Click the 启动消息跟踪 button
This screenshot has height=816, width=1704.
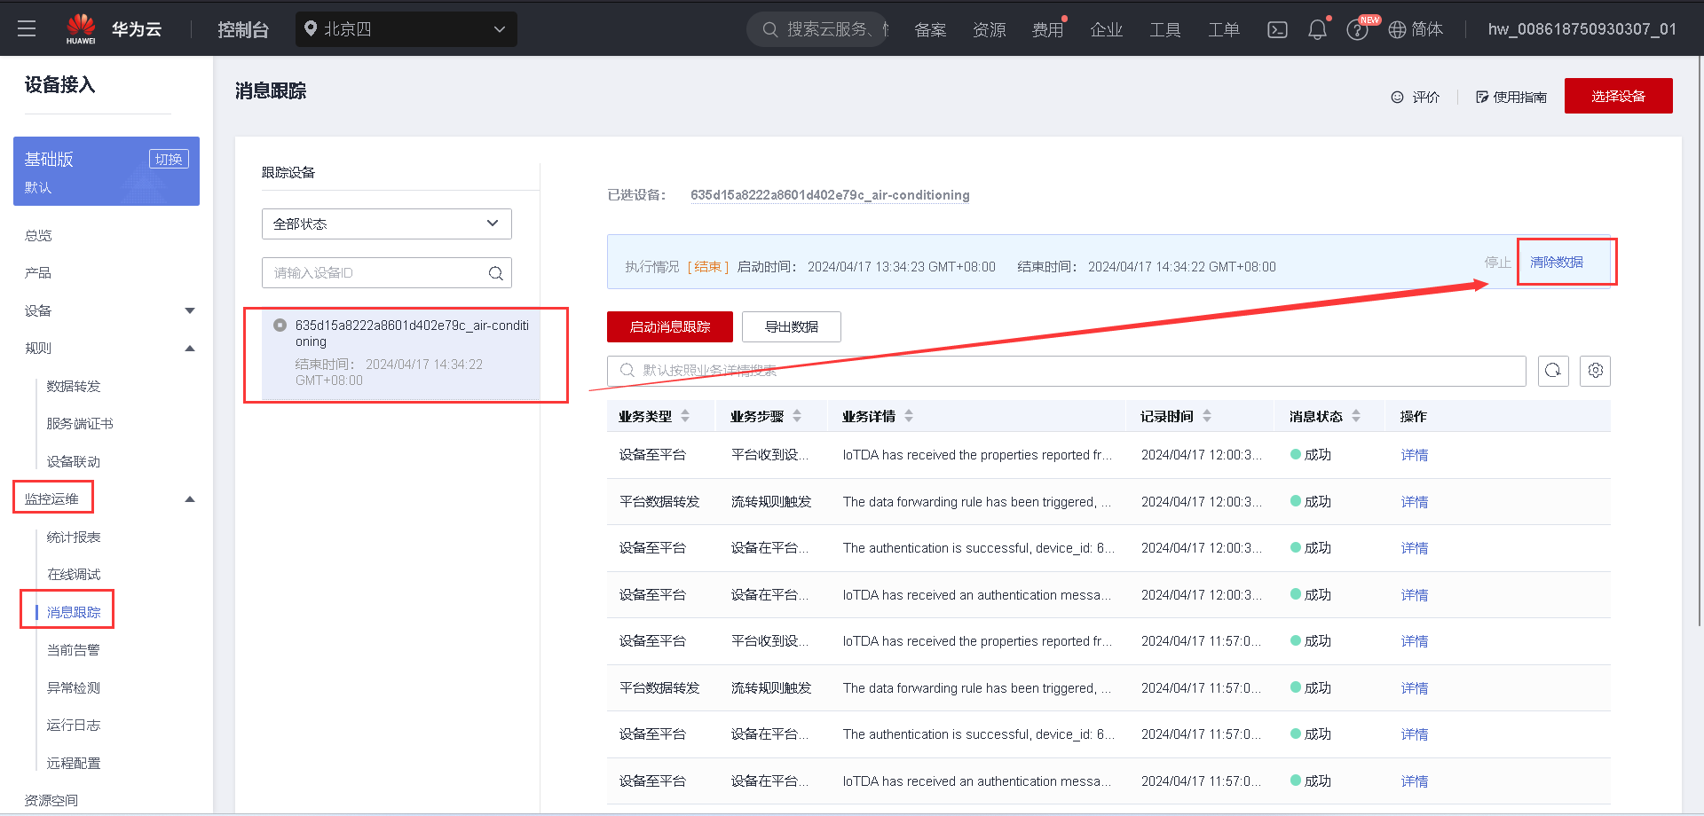click(x=669, y=326)
